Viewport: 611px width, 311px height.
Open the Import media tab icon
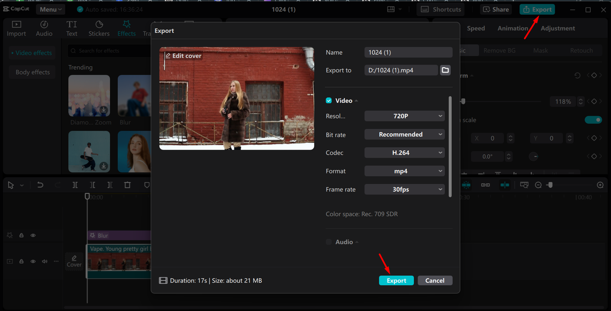point(16,24)
